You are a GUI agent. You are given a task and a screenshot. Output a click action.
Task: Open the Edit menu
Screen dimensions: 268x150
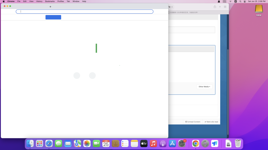(25, 1)
